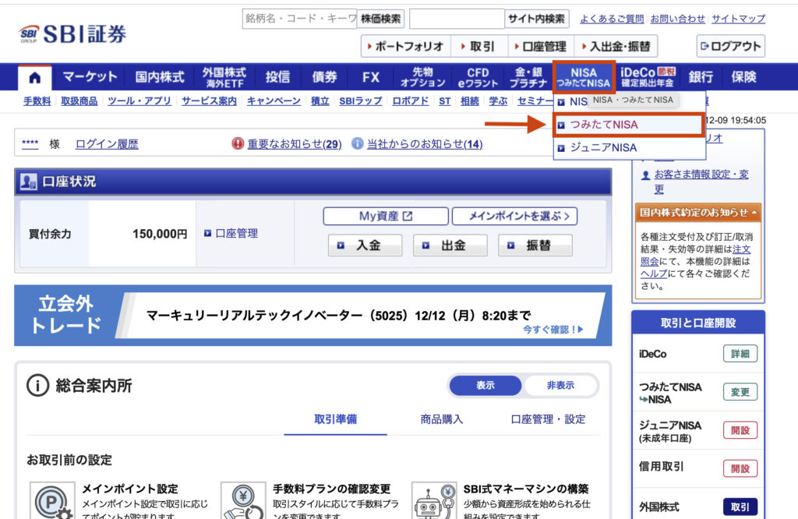Click the 株価検索 button
This screenshot has height=519, width=798.
(x=380, y=19)
